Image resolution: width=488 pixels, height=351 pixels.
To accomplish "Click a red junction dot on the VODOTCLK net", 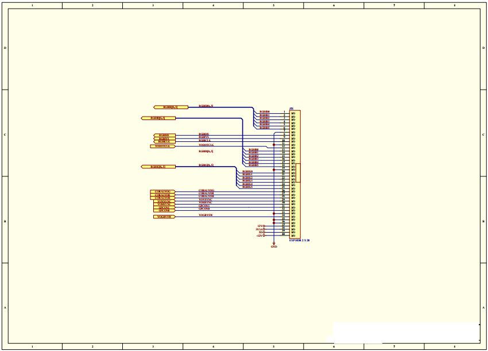I will pos(274,144).
